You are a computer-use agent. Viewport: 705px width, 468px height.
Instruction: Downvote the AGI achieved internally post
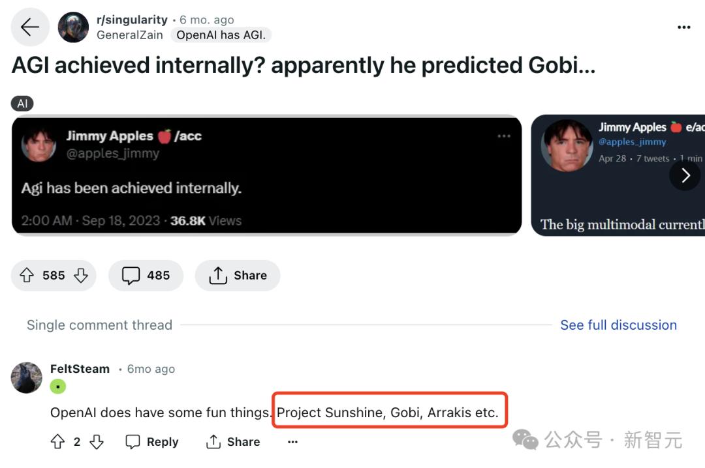(x=81, y=275)
